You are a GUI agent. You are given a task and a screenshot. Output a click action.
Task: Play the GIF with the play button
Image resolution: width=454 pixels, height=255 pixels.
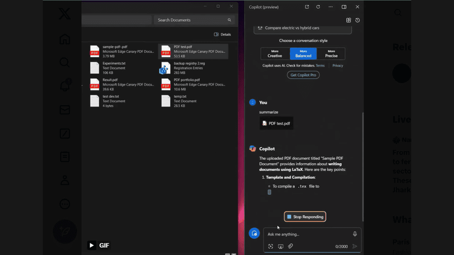(92, 245)
